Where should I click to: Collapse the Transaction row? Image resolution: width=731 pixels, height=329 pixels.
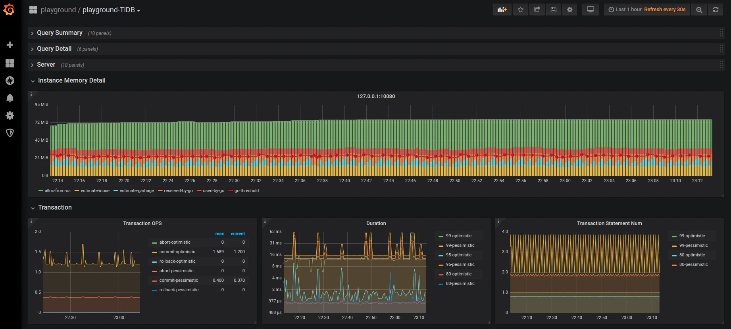55,208
